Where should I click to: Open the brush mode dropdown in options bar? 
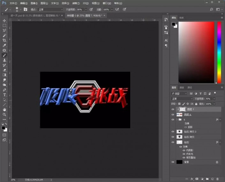tap(51, 9)
